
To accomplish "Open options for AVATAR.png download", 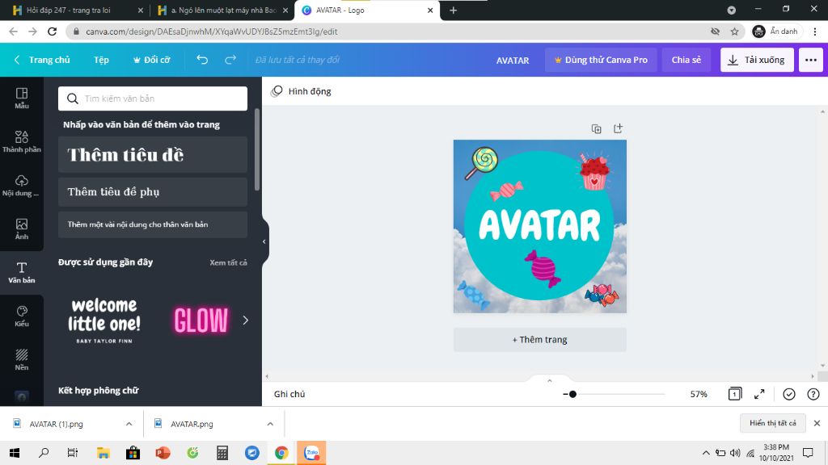I will (x=270, y=424).
